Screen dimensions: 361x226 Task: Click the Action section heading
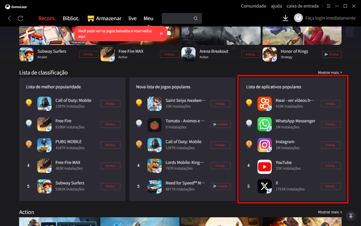(x=26, y=212)
